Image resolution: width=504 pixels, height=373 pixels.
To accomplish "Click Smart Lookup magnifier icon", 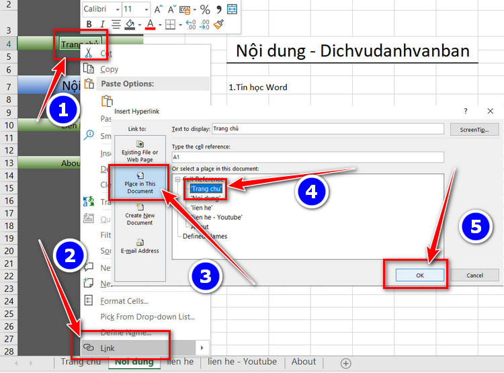I will click(x=89, y=135).
